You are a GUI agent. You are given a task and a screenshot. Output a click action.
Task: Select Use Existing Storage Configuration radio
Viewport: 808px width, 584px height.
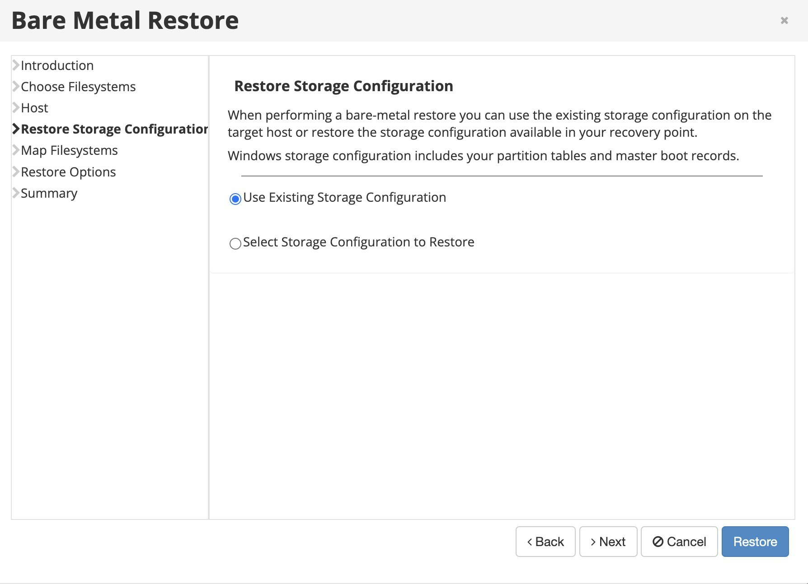235,199
